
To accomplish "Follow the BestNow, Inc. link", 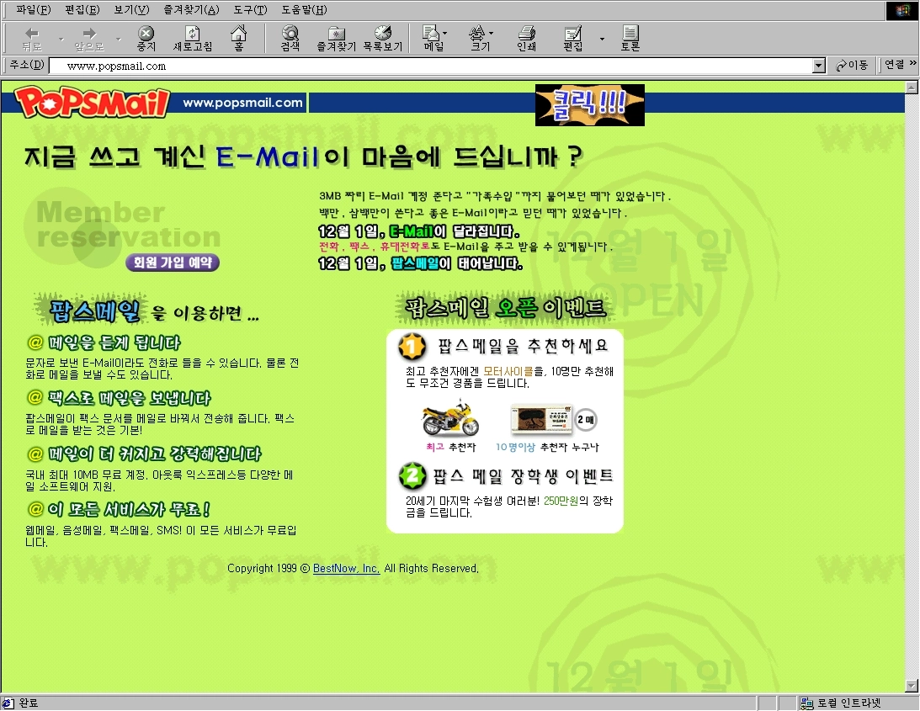I will click(x=346, y=568).
